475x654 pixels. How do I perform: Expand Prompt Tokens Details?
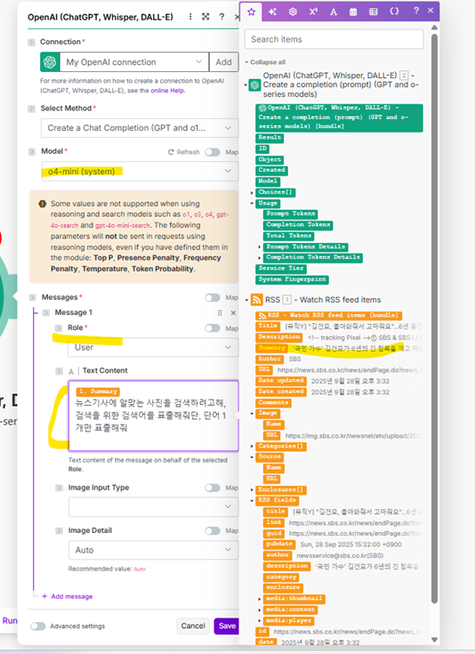[260, 247]
